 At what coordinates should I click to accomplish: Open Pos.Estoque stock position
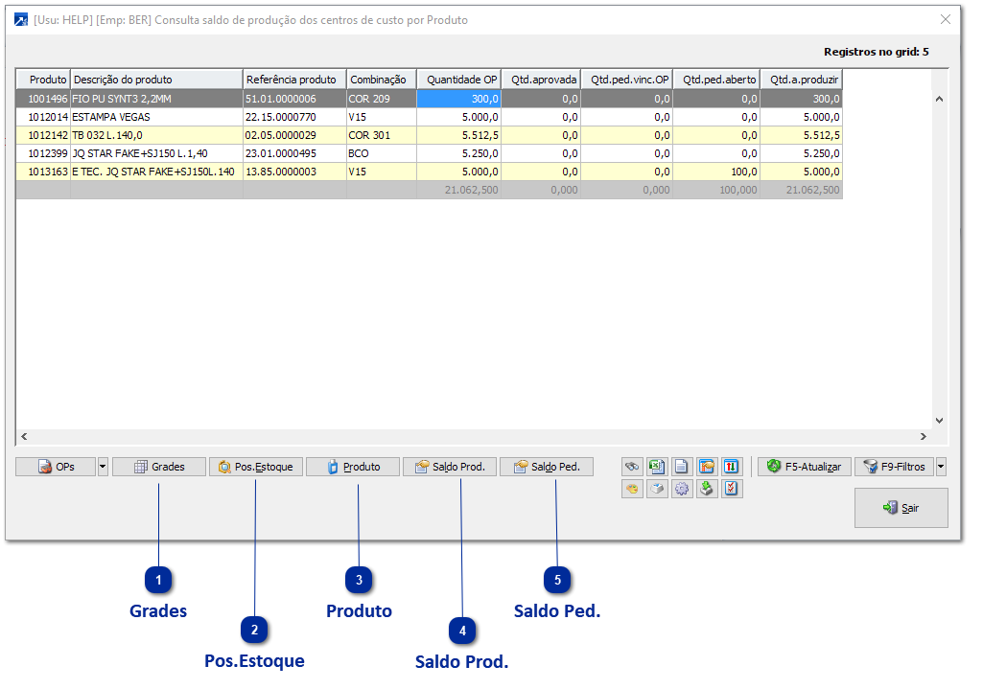pyautogui.click(x=256, y=467)
